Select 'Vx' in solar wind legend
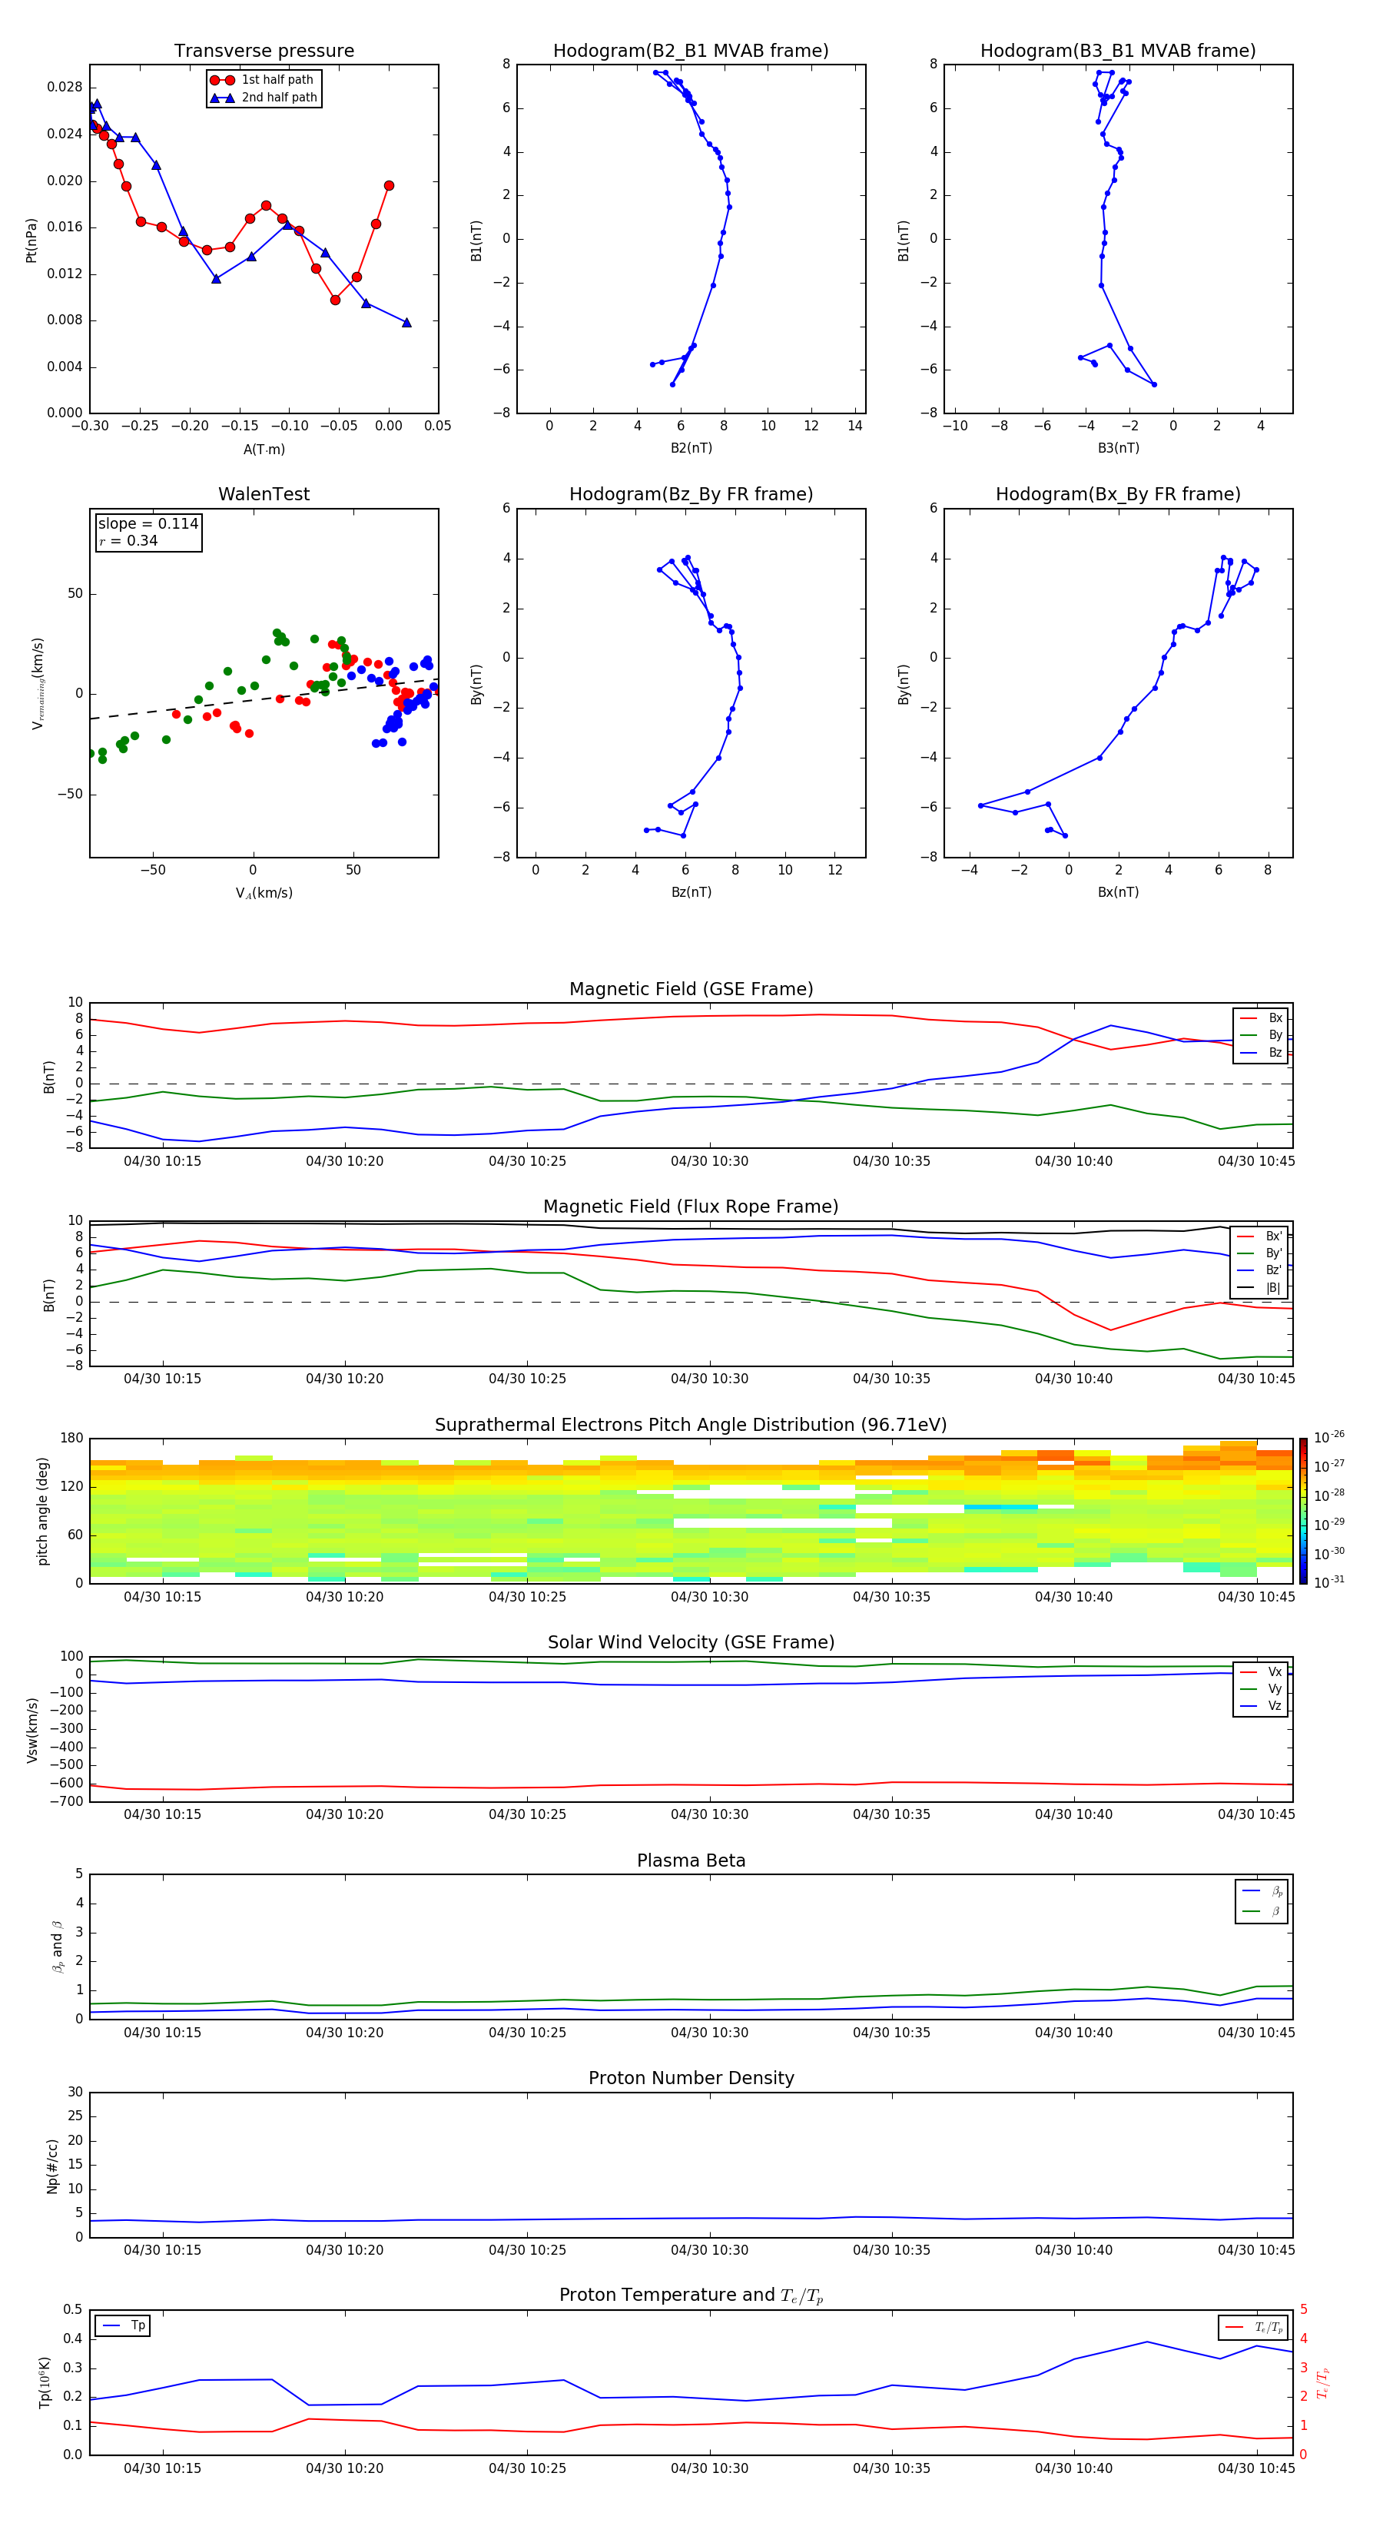Image resolution: width=1383 pixels, height=2536 pixels. coord(1261,1671)
